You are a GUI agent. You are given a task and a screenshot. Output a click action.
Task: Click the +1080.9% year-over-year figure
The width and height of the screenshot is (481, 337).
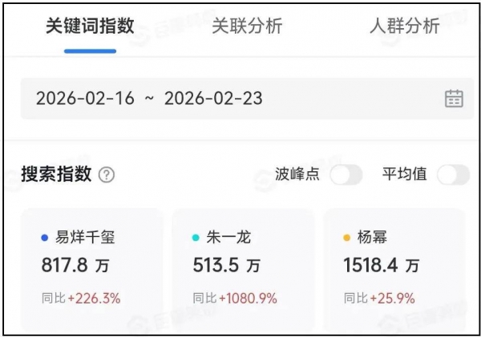(251, 299)
